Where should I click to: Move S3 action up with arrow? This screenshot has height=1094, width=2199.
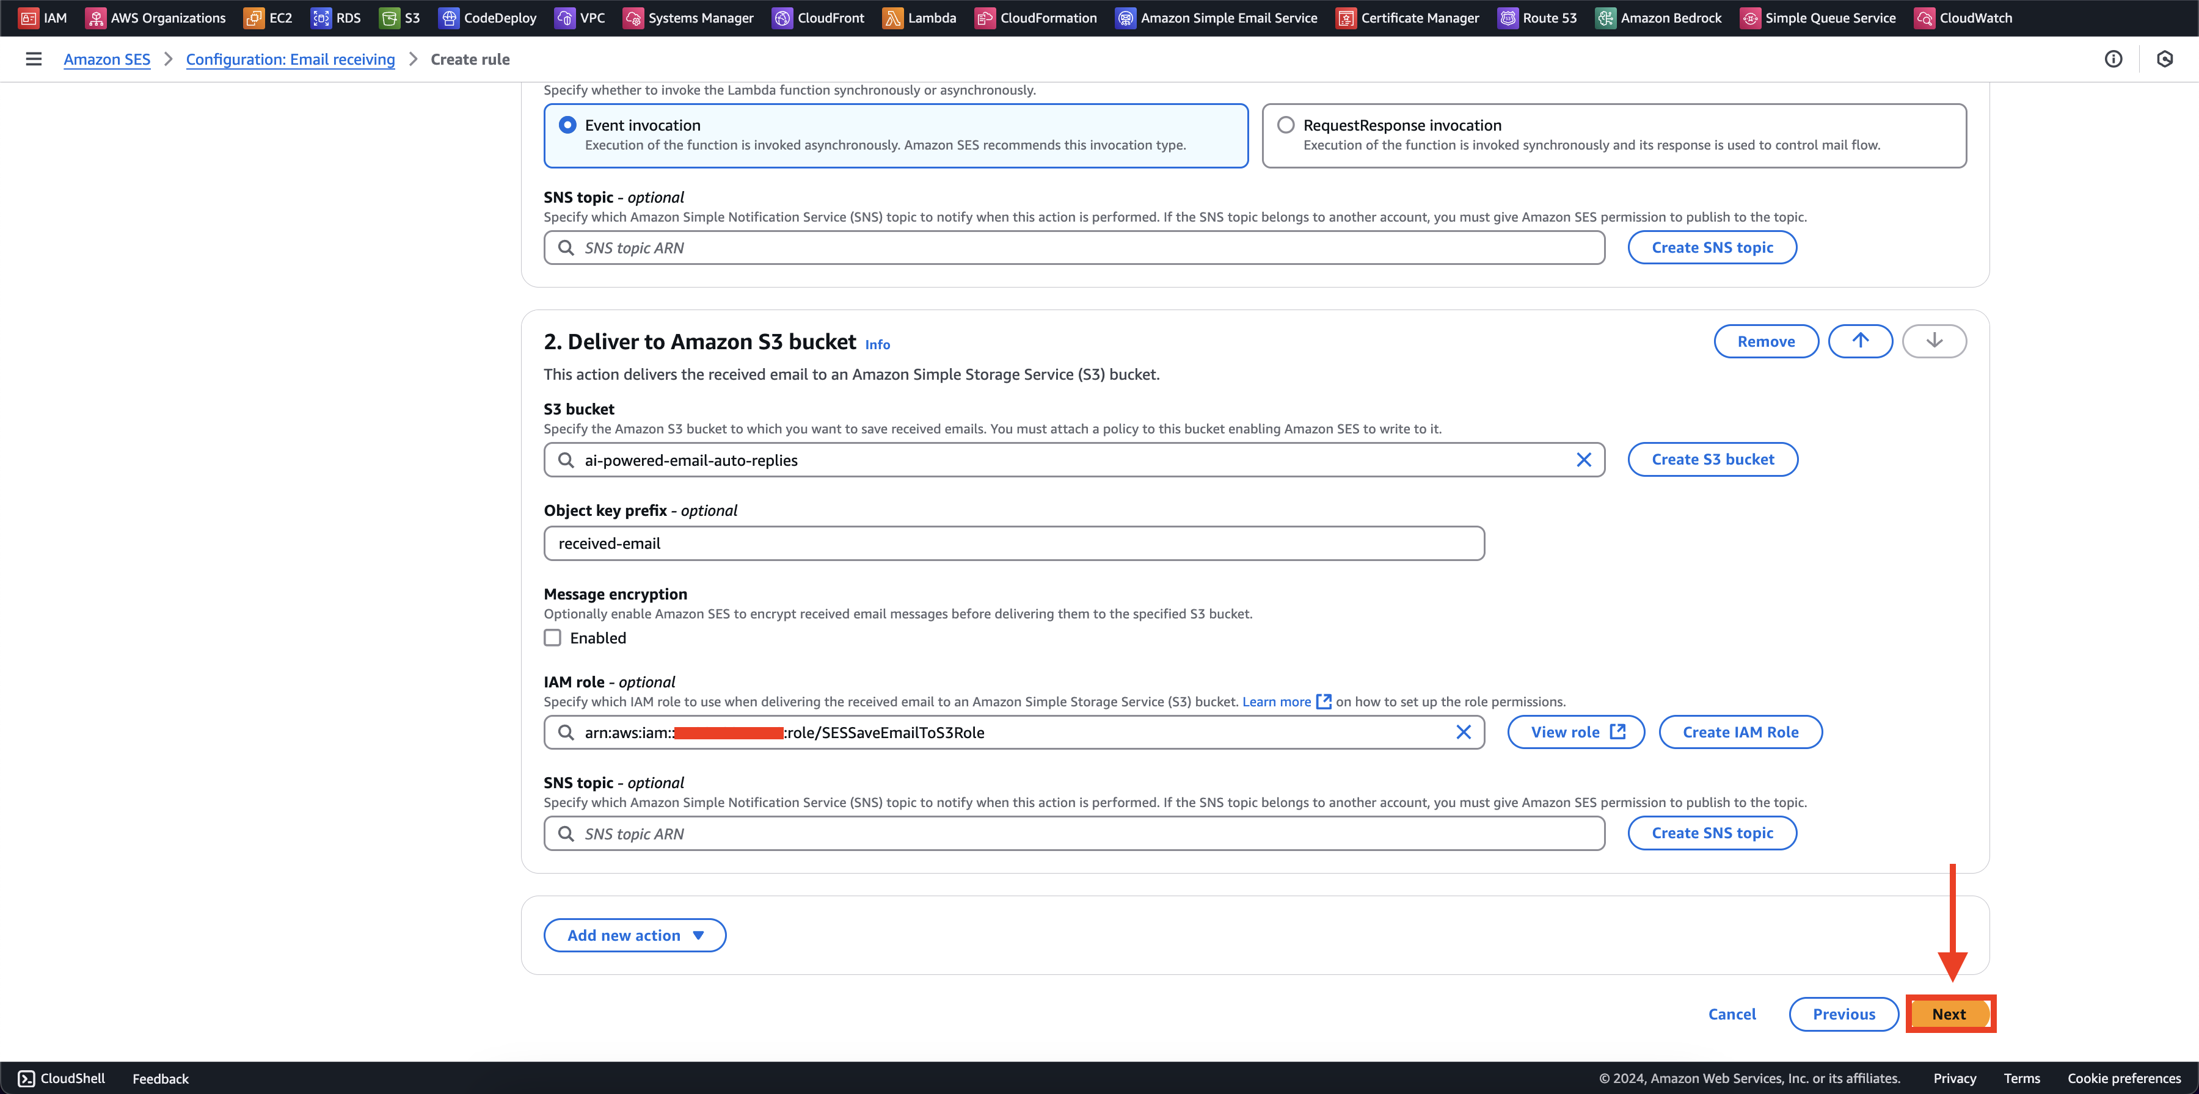click(x=1861, y=341)
